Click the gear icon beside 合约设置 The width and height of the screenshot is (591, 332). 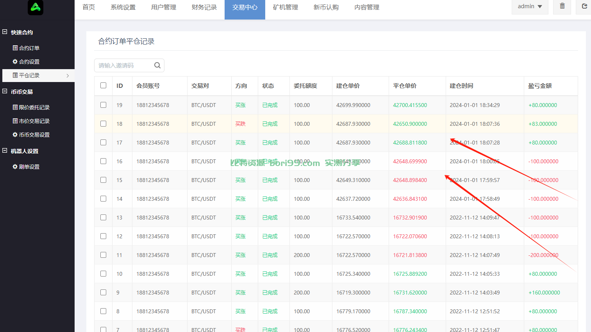coord(15,62)
